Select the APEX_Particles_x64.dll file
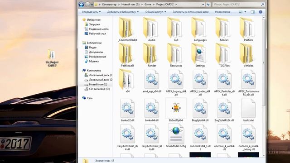 (224, 83)
